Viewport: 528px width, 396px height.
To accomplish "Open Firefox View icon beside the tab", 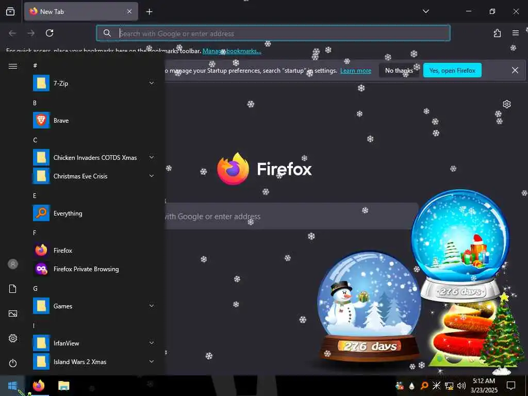I will click(10, 11).
